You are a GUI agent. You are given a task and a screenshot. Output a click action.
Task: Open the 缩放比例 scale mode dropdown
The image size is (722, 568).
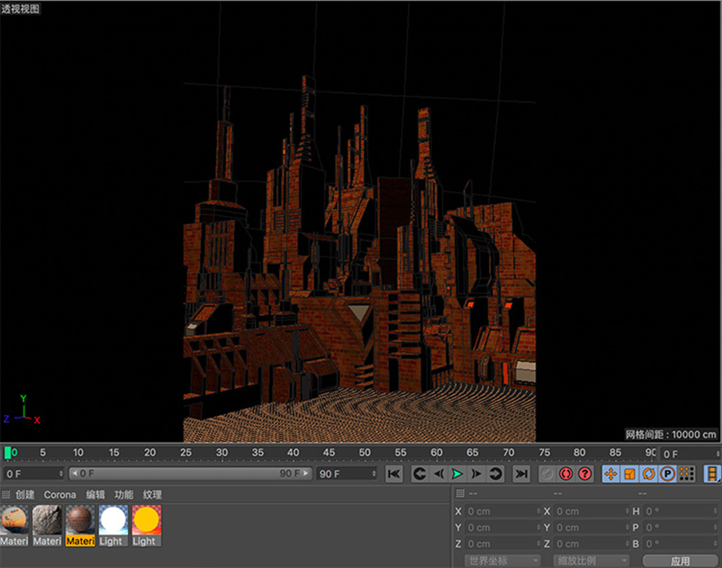click(591, 561)
